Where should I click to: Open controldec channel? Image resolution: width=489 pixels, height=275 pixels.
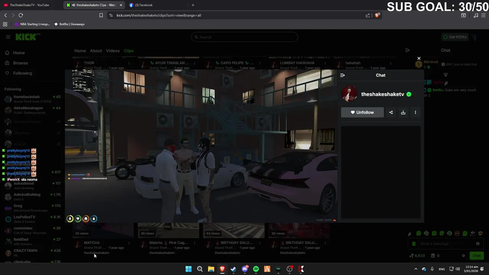click(32, 230)
